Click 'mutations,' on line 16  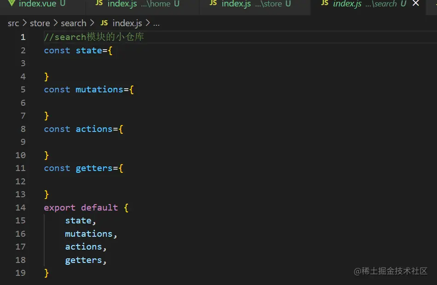coord(91,234)
